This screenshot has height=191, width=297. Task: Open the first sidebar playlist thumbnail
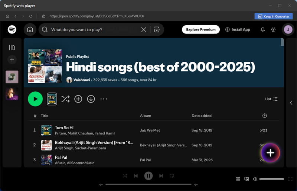12,77
